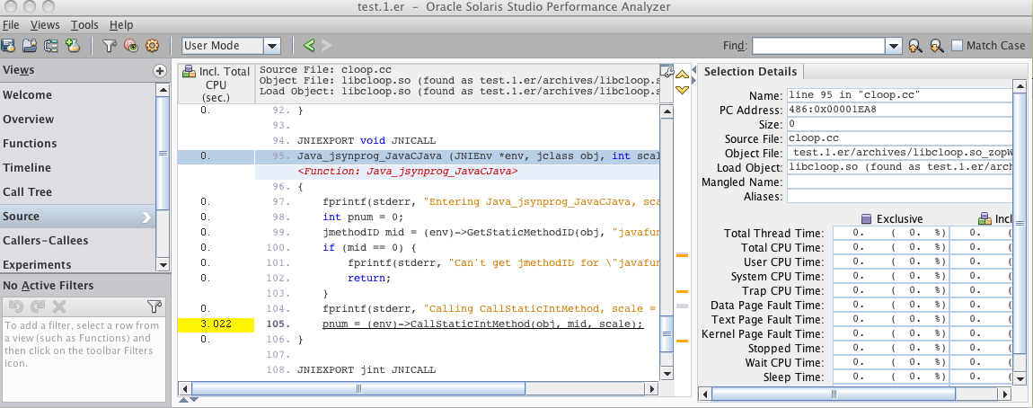
Task: Click funnel icon in the Active Filters panel
Action: point(155,306)
